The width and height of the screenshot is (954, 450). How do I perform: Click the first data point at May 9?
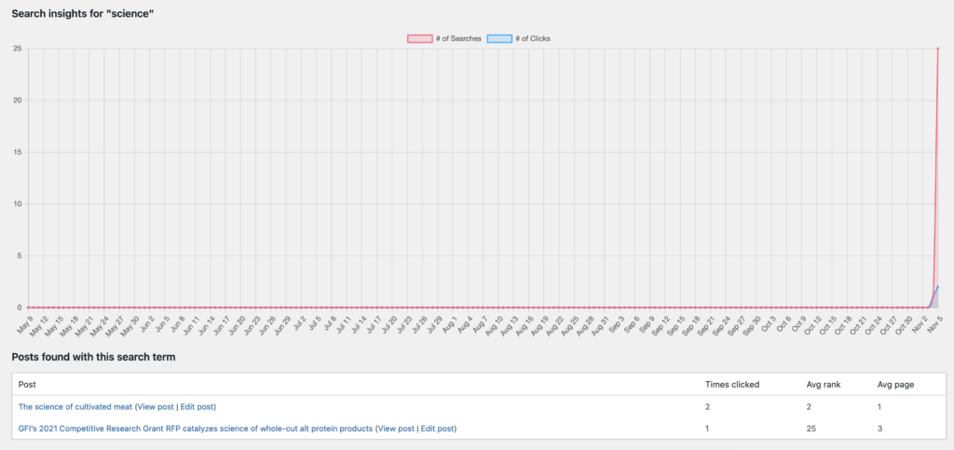pos(28,307)
